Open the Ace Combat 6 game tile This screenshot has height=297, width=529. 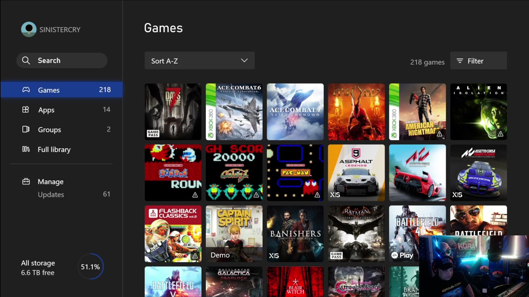(234, 112)
